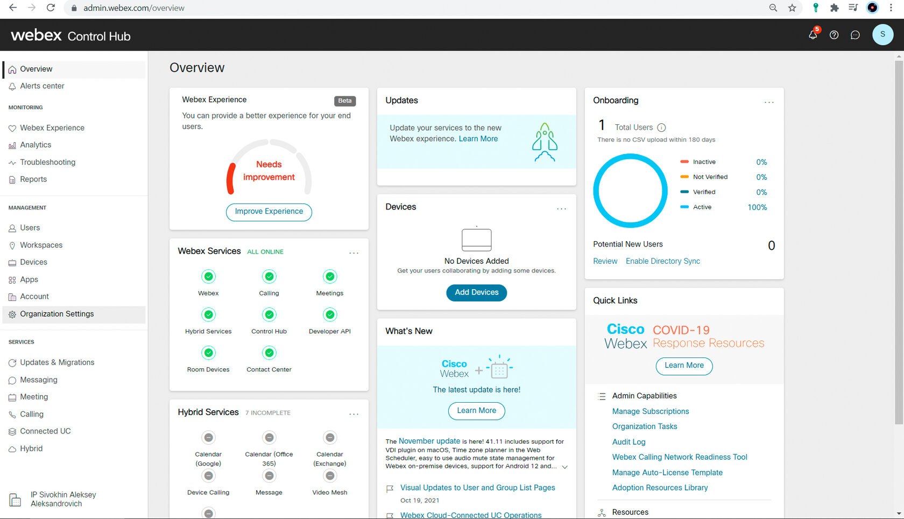This screenshot has width=904, height=519.
Task: Open the Onboarding card ellipsis menu
Action: 769,102
